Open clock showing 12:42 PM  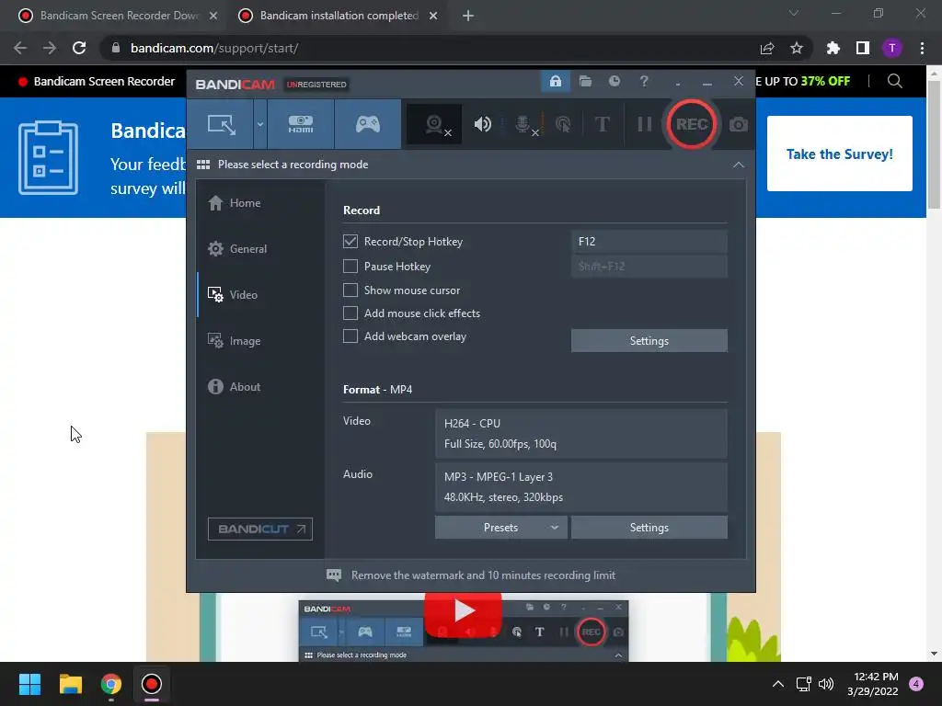[x=873, y=684]
